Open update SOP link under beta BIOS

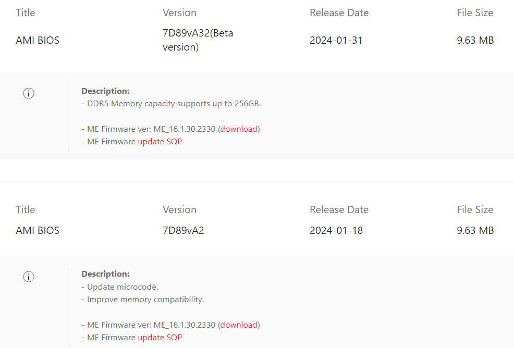160,142
